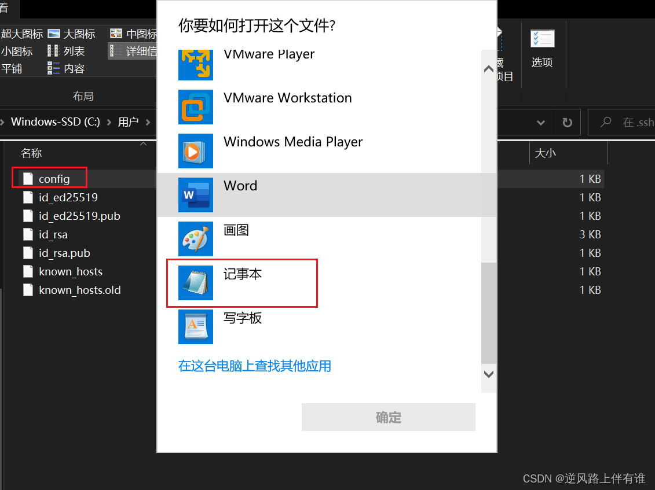
Task: Switch layout to 列表 list view
Action: [x=66, y=51]
